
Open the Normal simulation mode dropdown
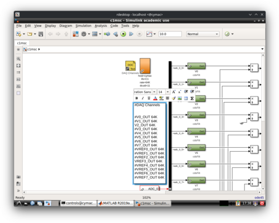tap(203, 34)
